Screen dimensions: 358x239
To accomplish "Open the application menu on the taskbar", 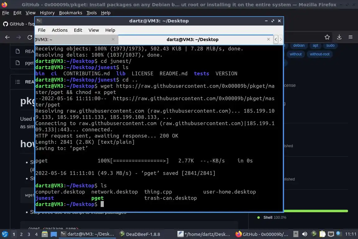I will click(5, 234).
